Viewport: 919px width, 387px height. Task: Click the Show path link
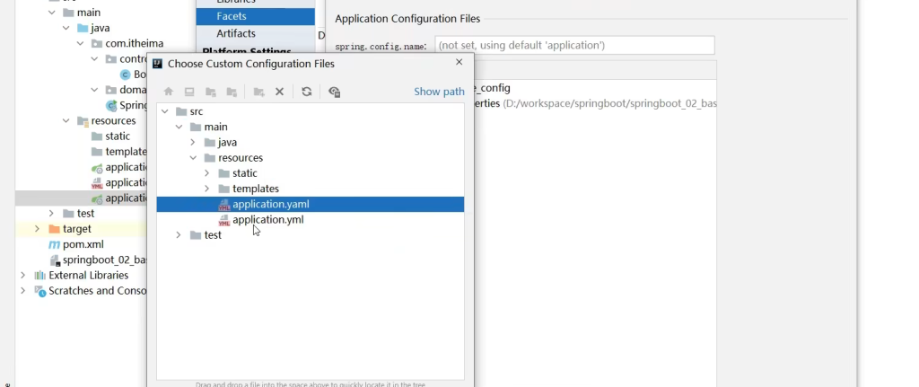(439, 92)
